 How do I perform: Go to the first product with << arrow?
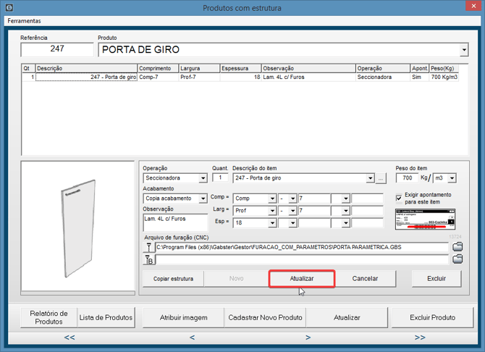(x=69, y=338)
